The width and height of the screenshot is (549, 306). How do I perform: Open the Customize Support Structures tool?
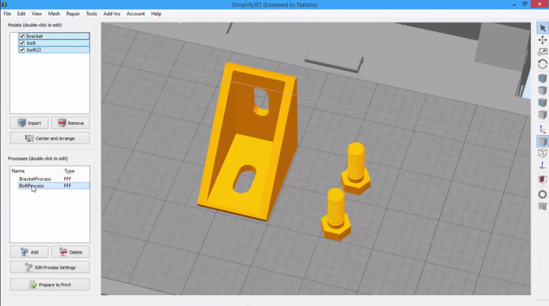[543, 206]
